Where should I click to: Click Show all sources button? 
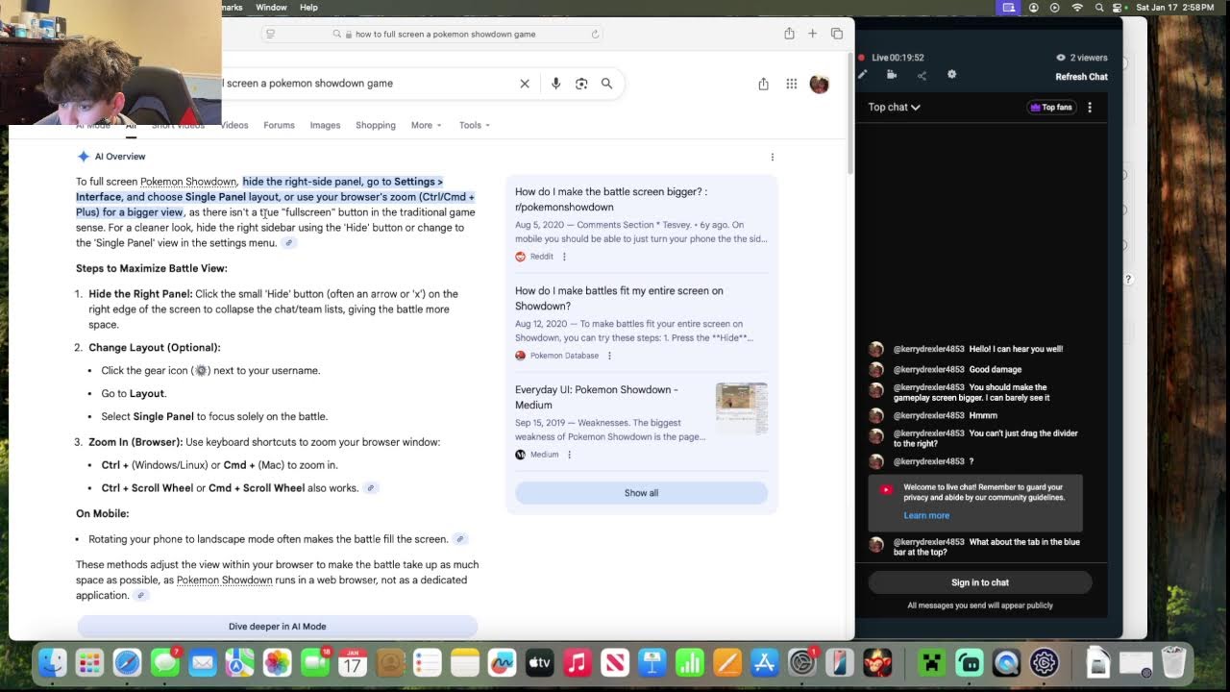641,493
